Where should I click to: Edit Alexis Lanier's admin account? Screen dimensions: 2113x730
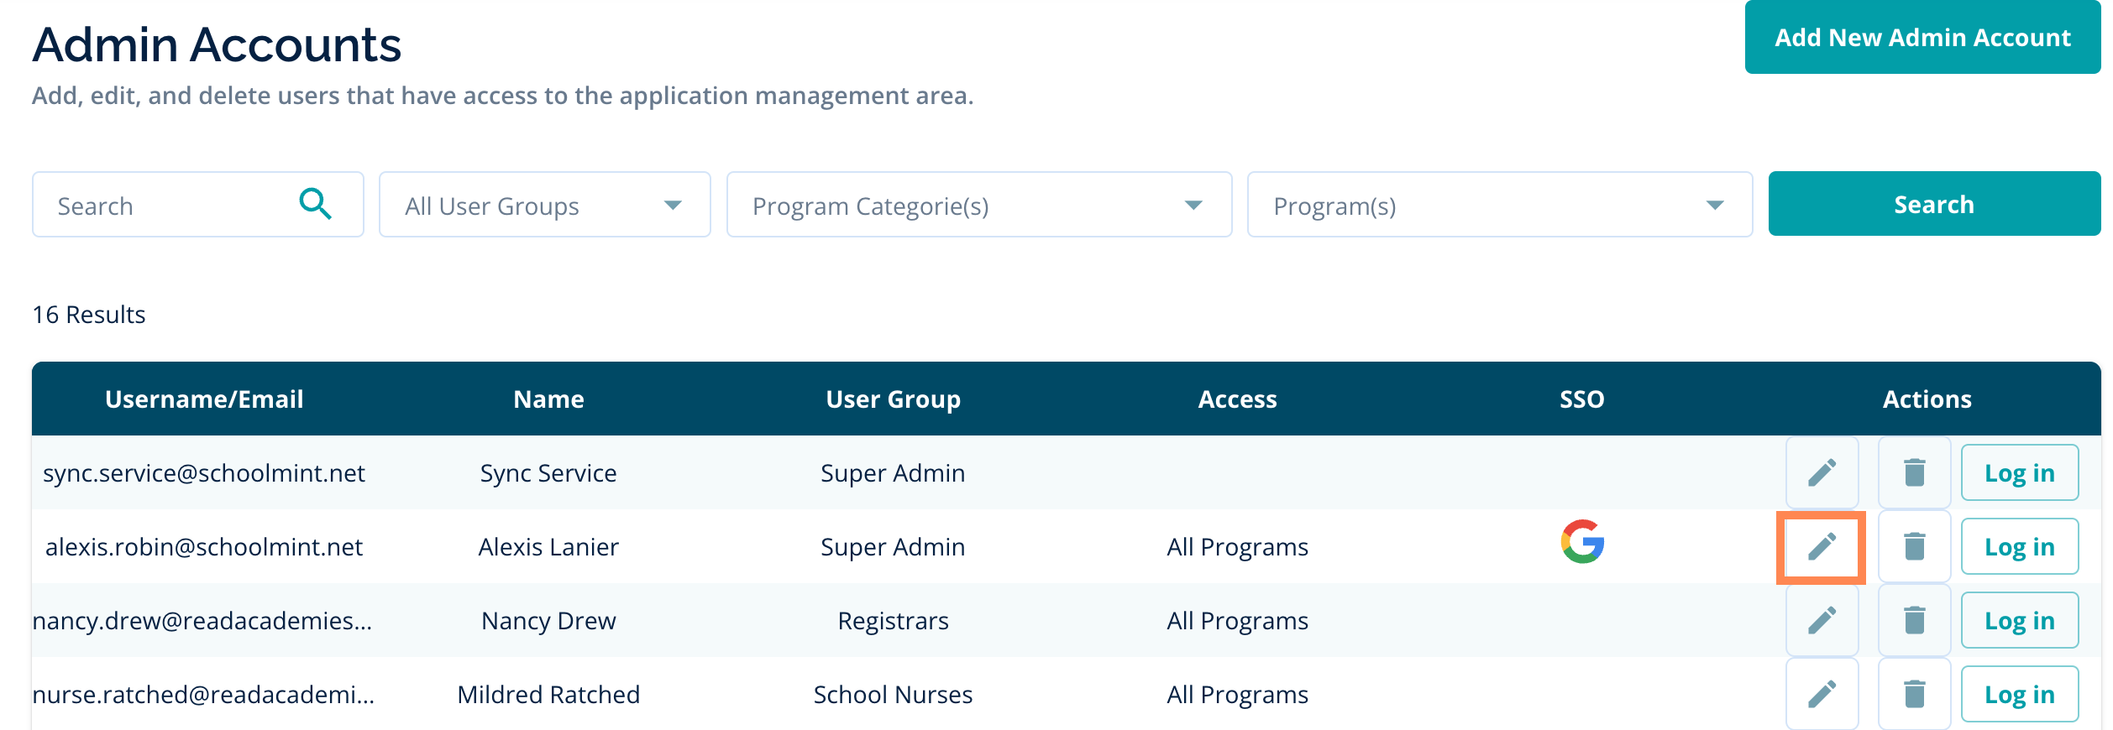click(1822, 546)
